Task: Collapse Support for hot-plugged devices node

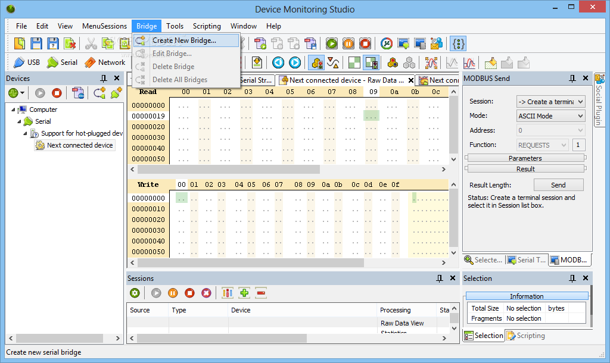Action: 25,133
